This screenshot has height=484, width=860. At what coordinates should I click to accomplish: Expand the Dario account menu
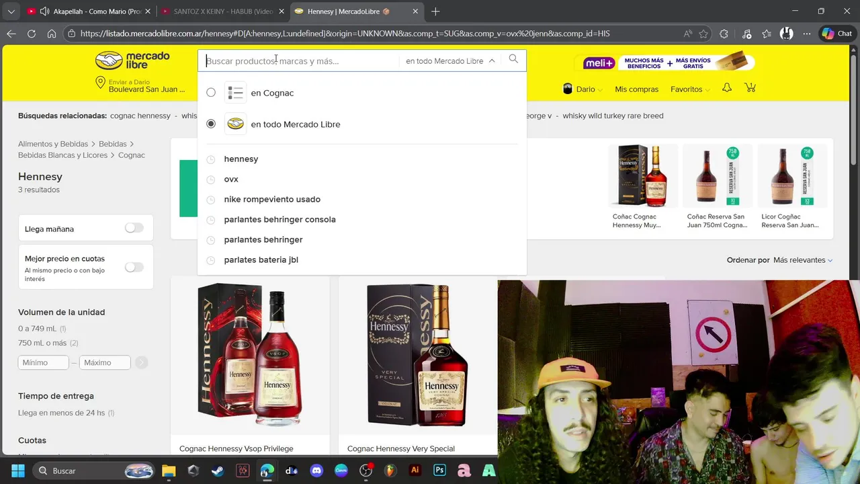pos(582,89)
